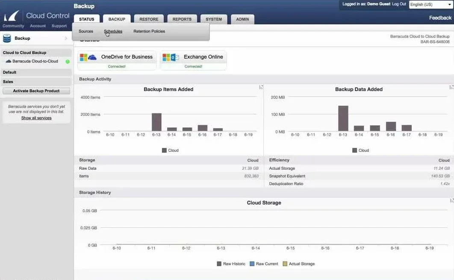The height and width of the screenshot is (280, 454).
Task: Switch to the STATUS tab
Action: [x=87, y=19]
